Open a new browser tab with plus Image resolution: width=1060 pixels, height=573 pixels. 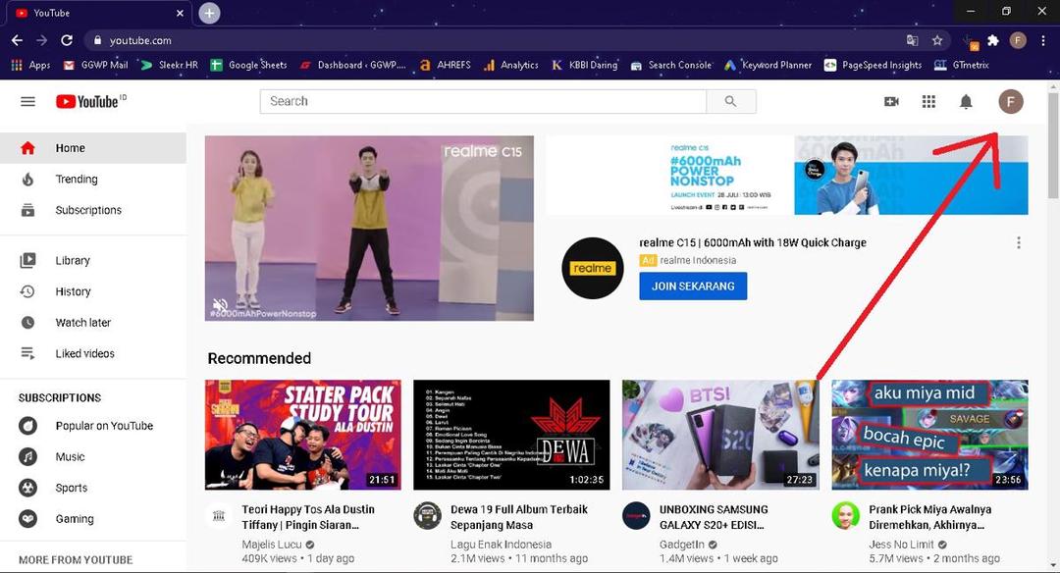[209, 13]
